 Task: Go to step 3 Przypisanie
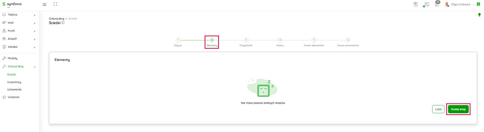click(246, 40)
